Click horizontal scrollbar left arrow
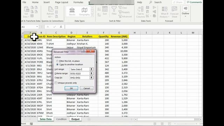The height and width of the screenshot is (126, 224). (x=136, y=119)
